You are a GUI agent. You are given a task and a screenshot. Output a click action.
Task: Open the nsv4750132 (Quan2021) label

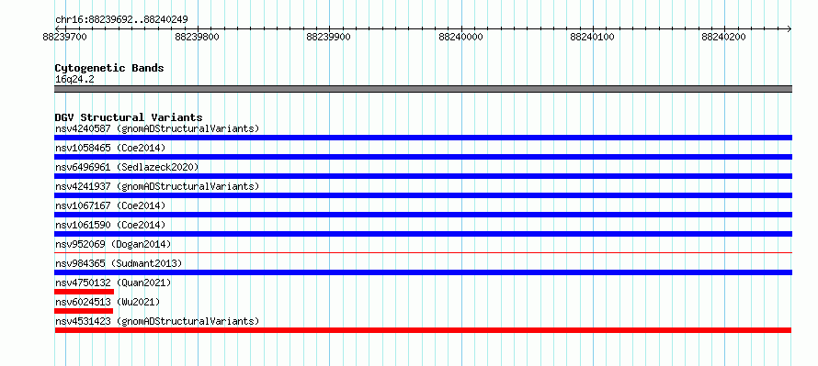(x=113, y=283)
